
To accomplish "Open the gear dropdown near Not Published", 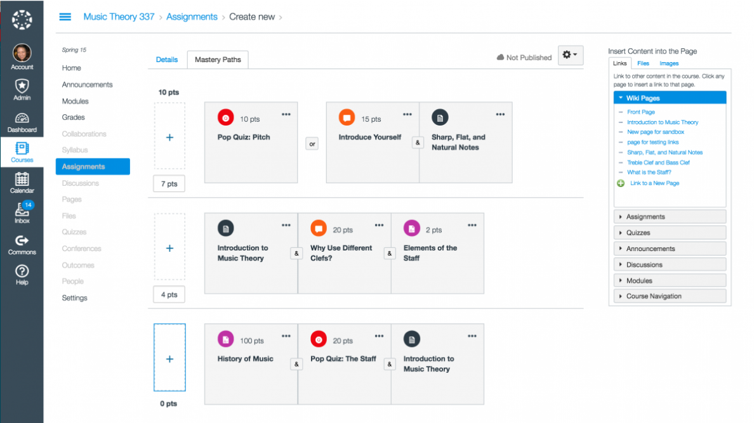I will click(x=570, y=55).
